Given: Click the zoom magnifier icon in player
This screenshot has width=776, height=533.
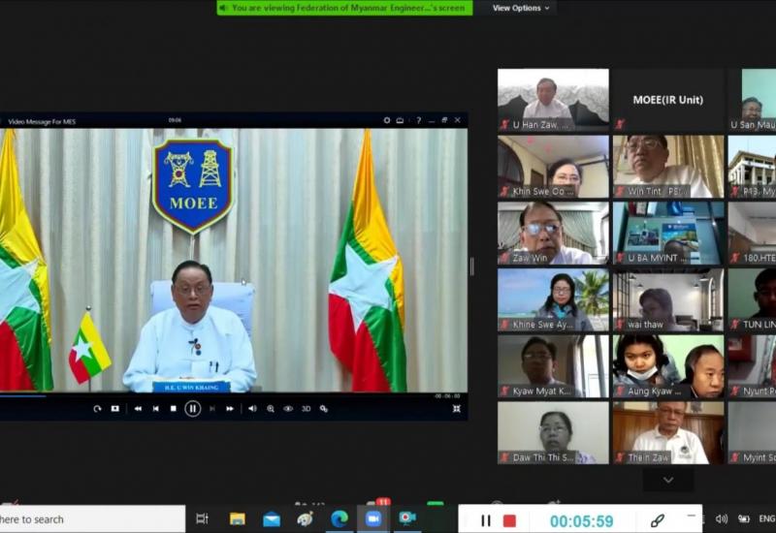Looking at the screenshot, I should point(271,409).
